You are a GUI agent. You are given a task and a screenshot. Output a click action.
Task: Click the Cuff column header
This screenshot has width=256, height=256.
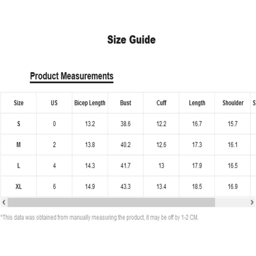(x=161, y=103)
